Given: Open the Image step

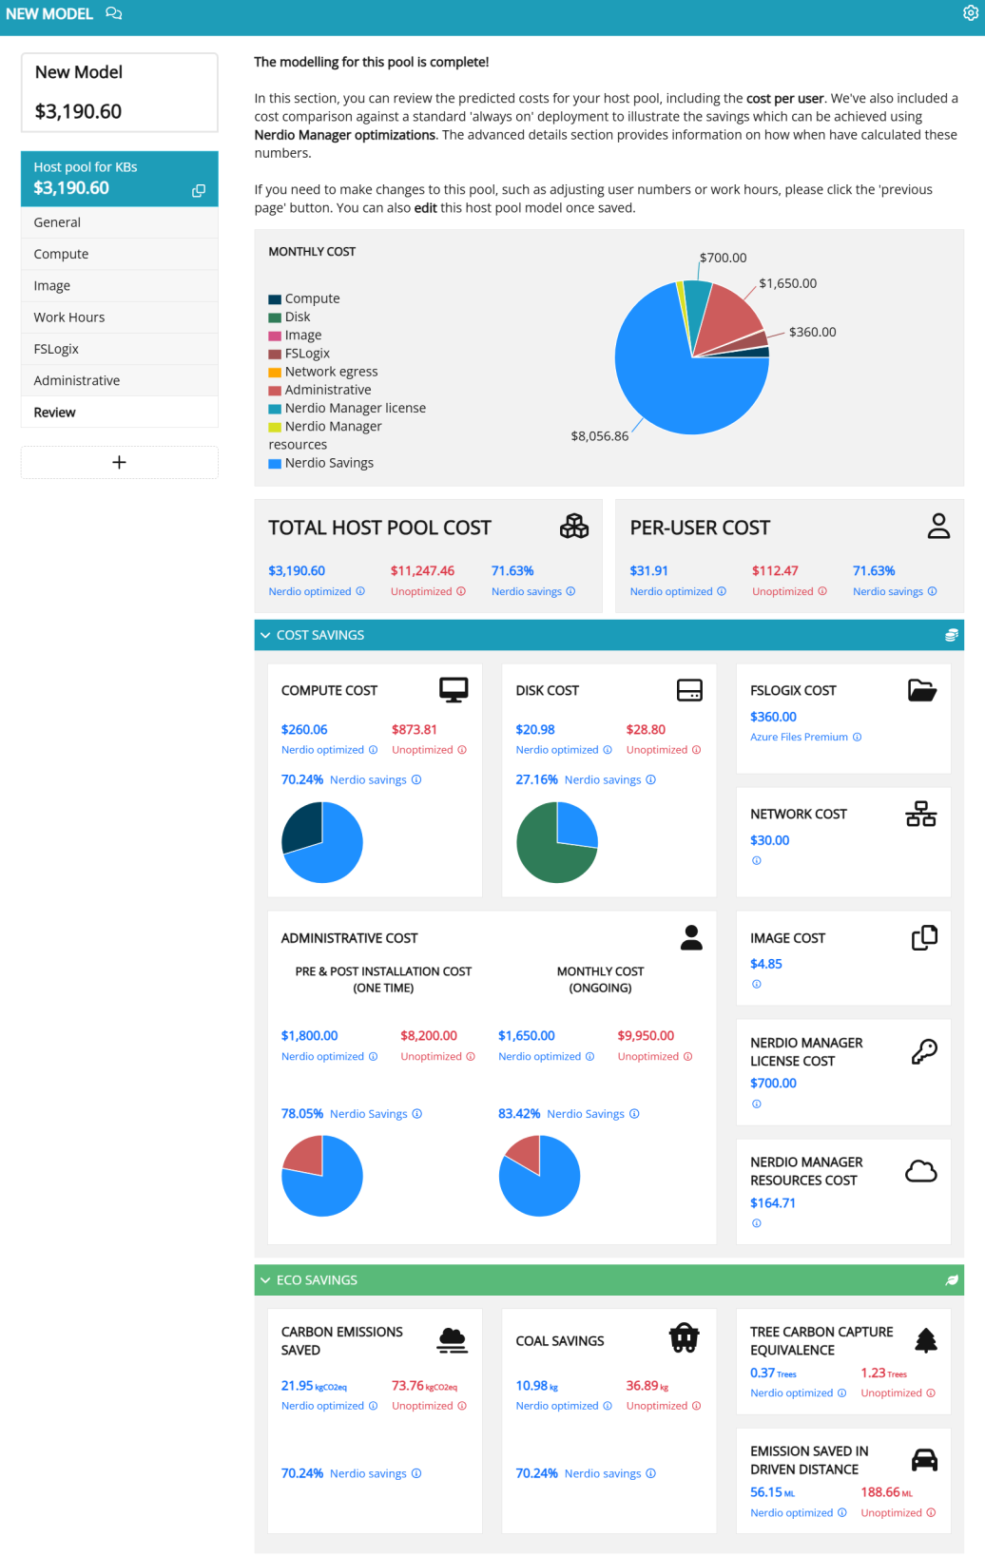Looking at the screenshot, I should click(120, 285).
